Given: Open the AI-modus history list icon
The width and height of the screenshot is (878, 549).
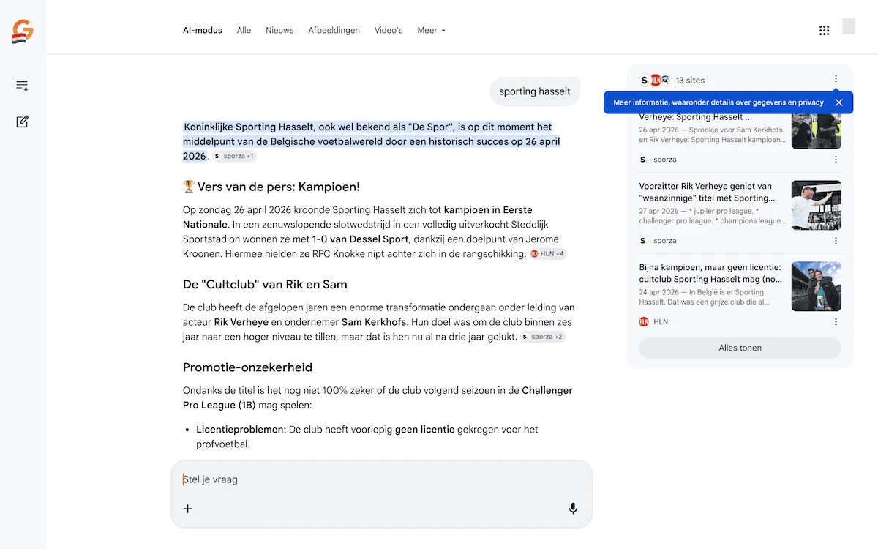Looking at the screenshot, I should tap(23, 86).
